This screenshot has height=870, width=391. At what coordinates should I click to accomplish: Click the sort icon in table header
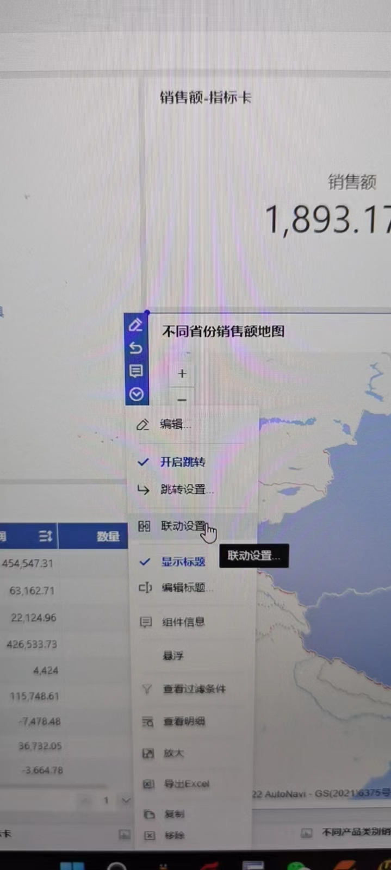(x=46, y=536)
